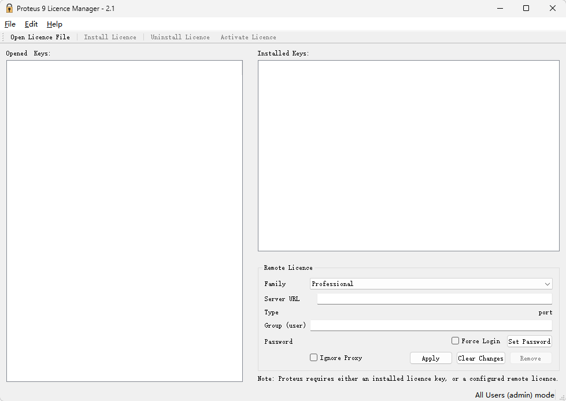Focus the Server URL field
The image size is (566, 401).
(435, 299)
